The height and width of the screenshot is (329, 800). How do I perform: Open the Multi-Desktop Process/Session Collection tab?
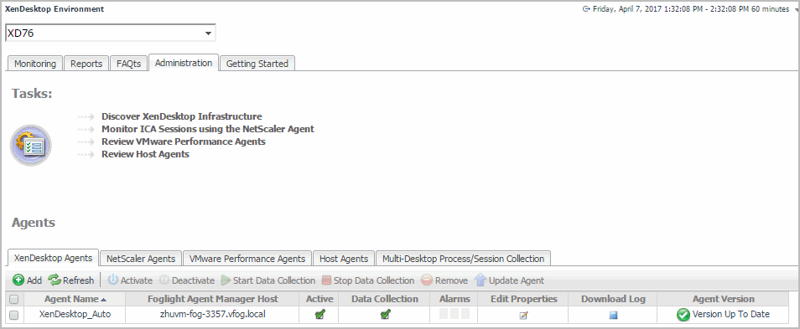click(463, 259)
